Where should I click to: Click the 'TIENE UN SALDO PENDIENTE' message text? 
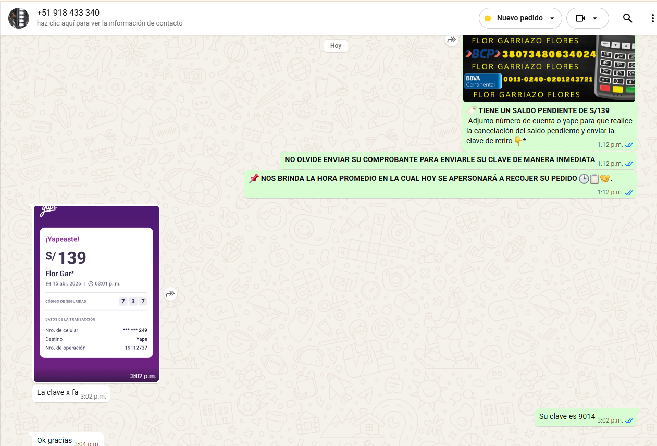(543, 110)
